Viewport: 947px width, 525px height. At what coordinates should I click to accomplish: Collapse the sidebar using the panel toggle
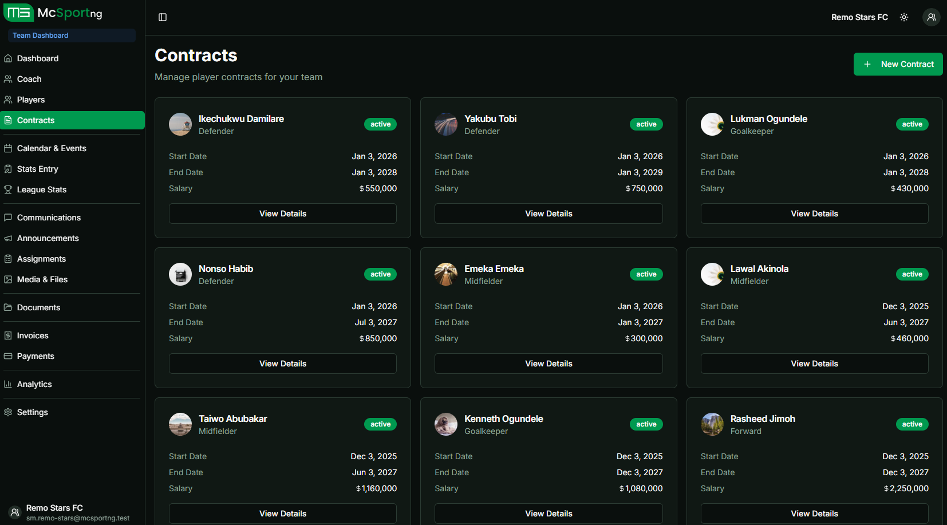[x=162, y=17]
